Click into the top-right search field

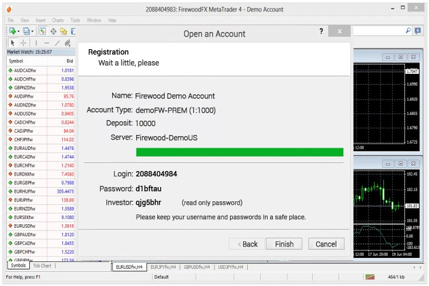pyautogui.click(x=379, y=31)
